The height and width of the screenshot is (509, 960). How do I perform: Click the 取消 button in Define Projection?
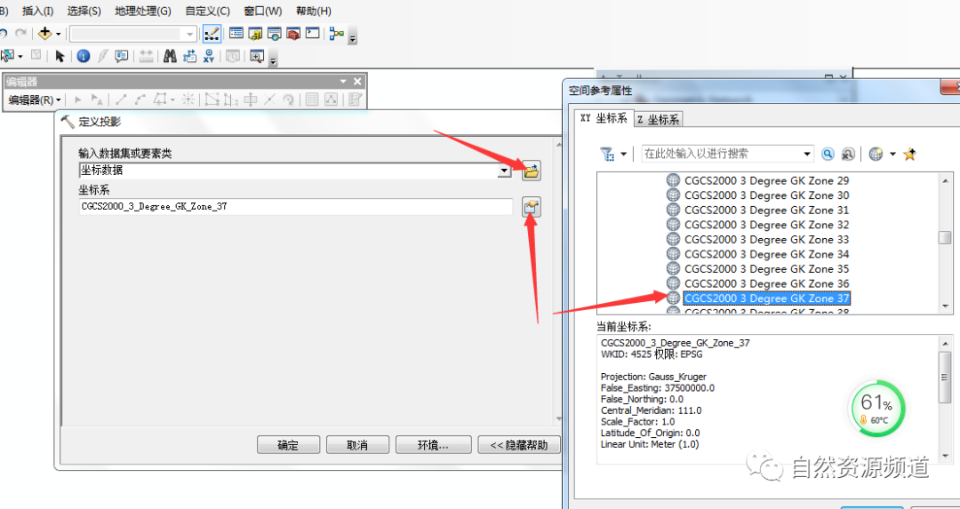pos(357,445)
